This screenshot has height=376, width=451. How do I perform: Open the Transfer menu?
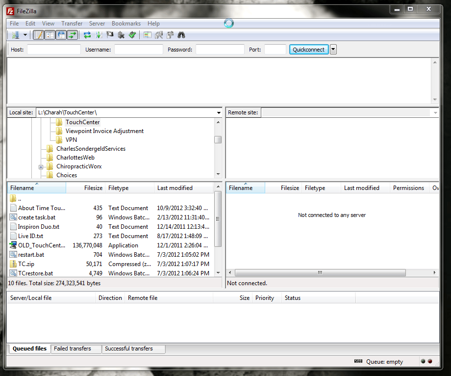(x=72, y=24)
